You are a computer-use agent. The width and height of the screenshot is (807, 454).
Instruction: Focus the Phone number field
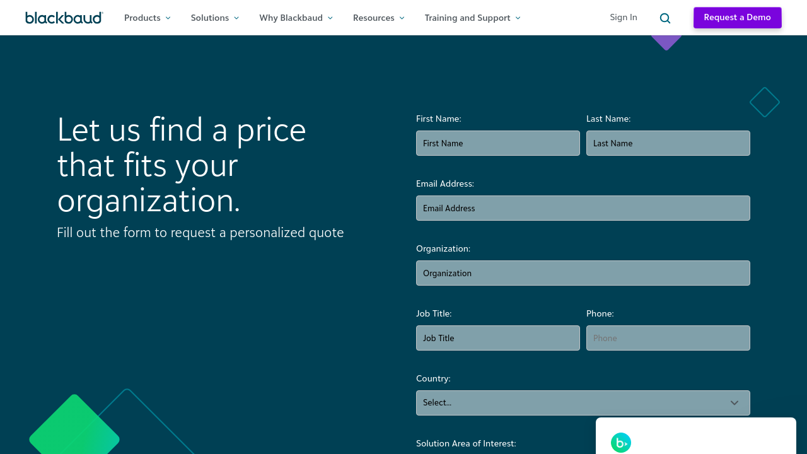[x=668, y=338]
